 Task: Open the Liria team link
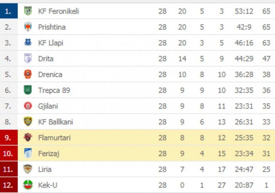[45, 169]
